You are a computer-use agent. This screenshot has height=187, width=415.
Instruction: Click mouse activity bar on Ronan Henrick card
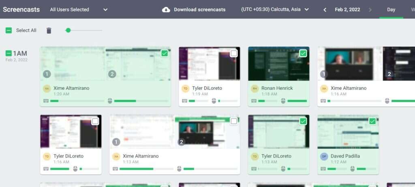click(297, 101)
